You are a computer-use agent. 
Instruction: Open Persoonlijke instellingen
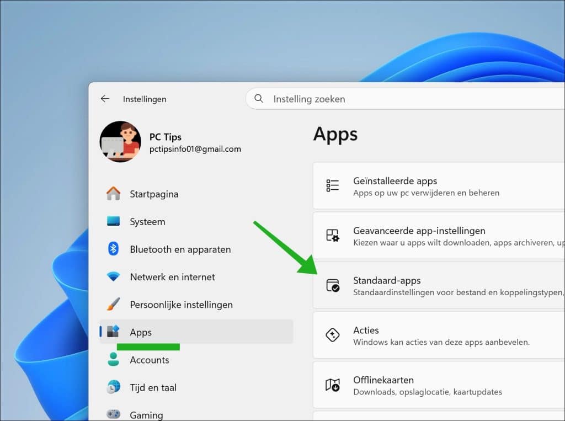pos(196,305)
